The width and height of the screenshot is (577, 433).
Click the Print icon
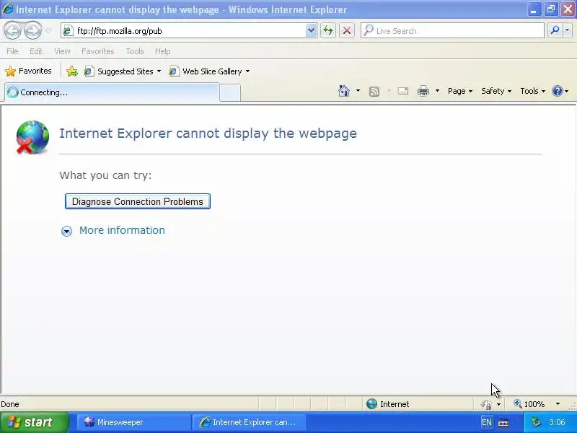(x=423, y=91)
